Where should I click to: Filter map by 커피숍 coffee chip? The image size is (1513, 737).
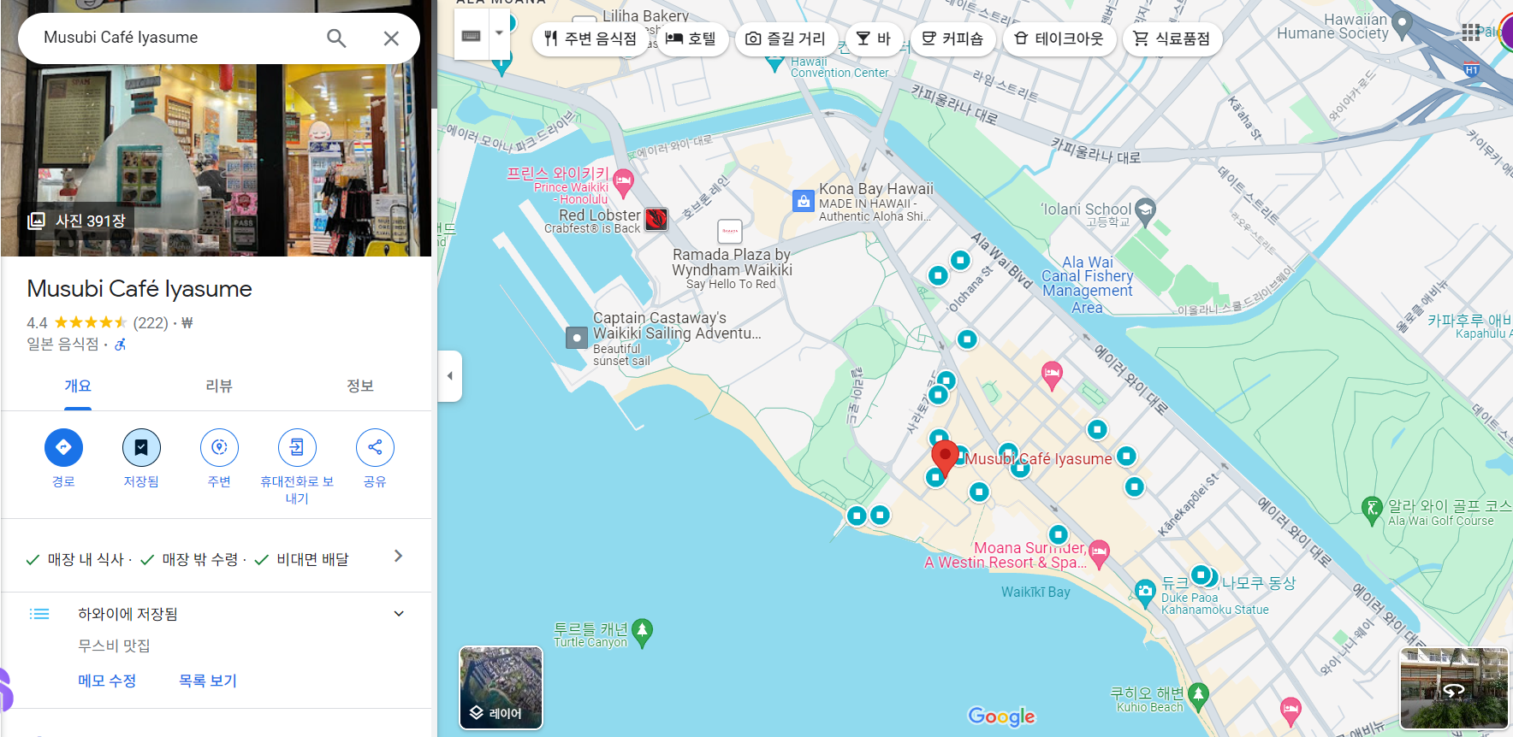pos(952,38)
